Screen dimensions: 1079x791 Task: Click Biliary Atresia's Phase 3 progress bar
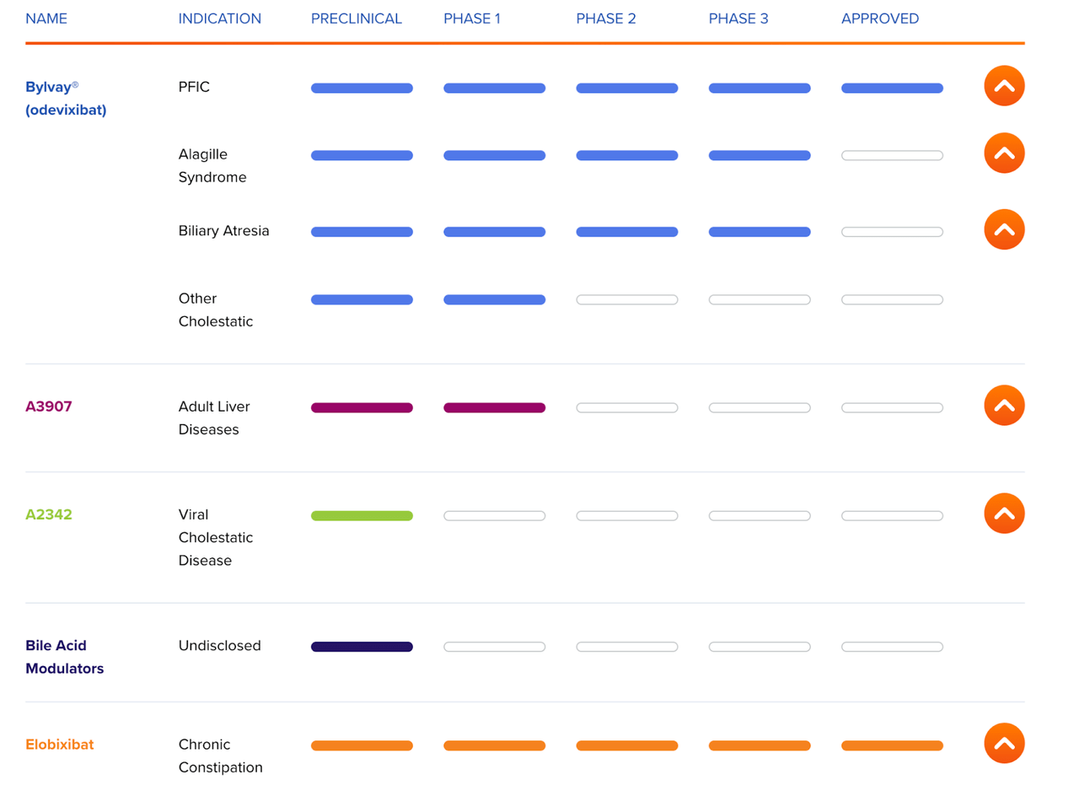coord(760,232)
